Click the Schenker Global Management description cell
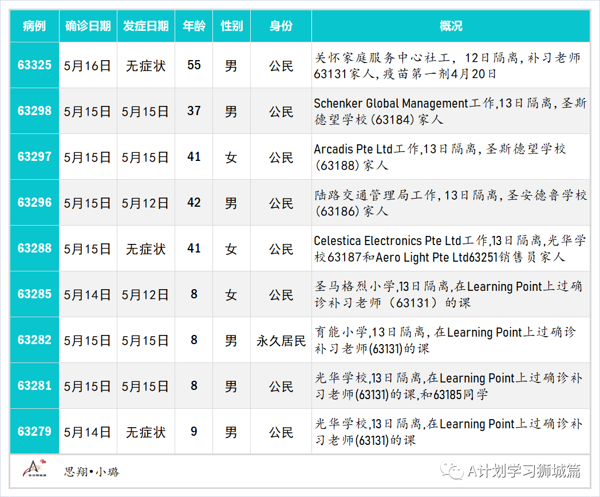The width and height of the screenshot is (600, 497). 451,111
